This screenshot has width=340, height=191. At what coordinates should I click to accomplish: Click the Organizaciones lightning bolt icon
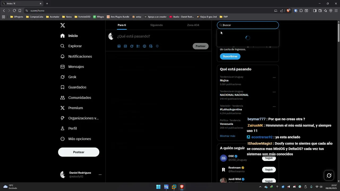point(62,118)
